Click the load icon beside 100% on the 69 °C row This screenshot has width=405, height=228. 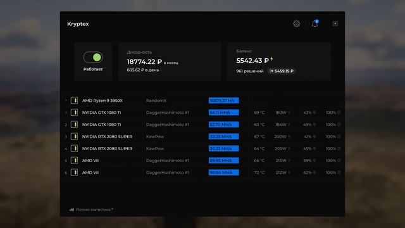point(339,113)
